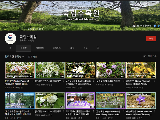
Task: Open the 백당나무 video thumbnail
Action: coord(50,101)
